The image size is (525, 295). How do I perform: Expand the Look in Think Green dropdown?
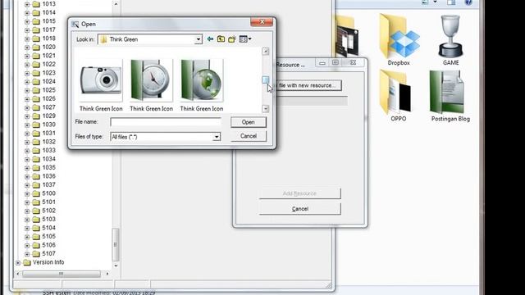(199, 39)
